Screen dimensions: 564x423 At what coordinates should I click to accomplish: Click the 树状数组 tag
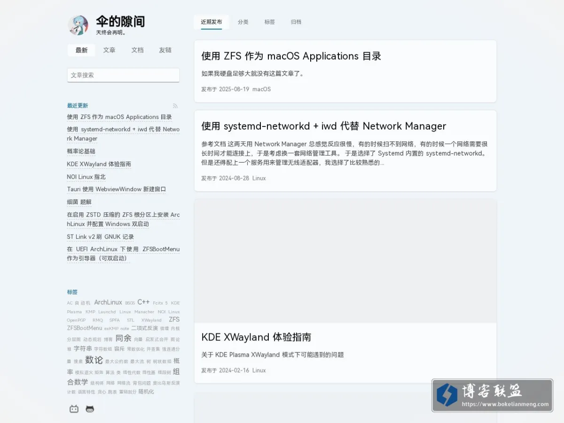(x=162, y=361)
